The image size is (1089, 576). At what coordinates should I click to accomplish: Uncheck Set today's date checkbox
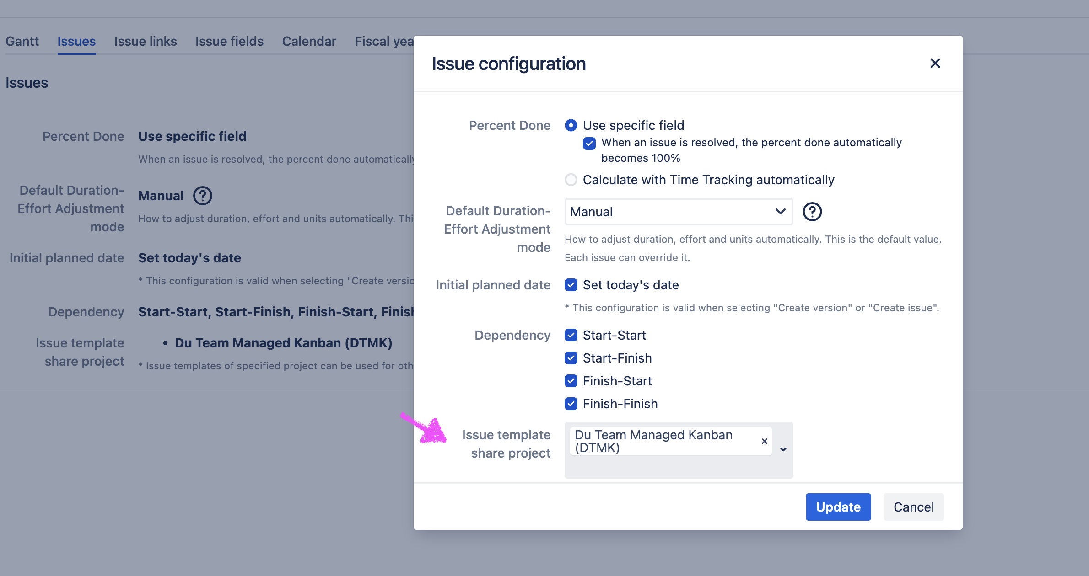click(x=571, y=285)
